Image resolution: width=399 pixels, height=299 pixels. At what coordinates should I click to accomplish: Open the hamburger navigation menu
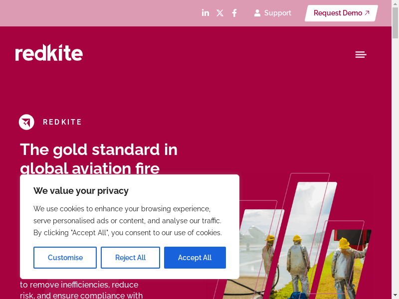[x=361, y=54]
